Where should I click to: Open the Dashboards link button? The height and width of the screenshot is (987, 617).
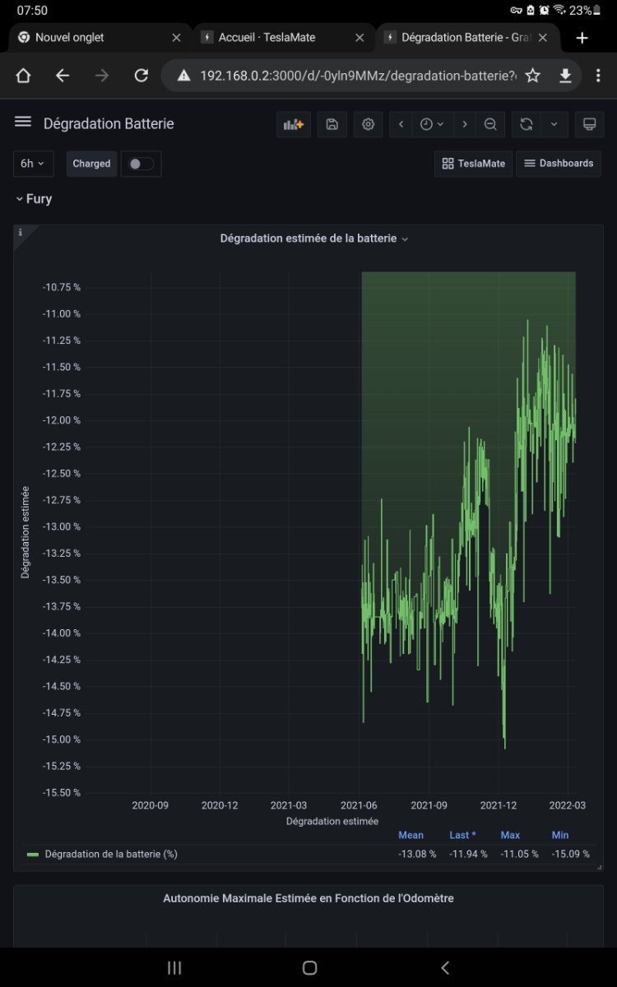tap(559, 164)
